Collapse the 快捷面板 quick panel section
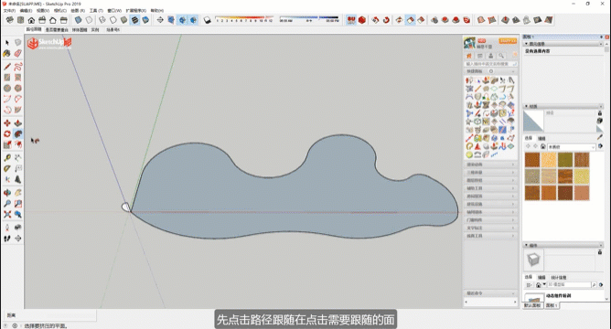 tap(490, 71)
